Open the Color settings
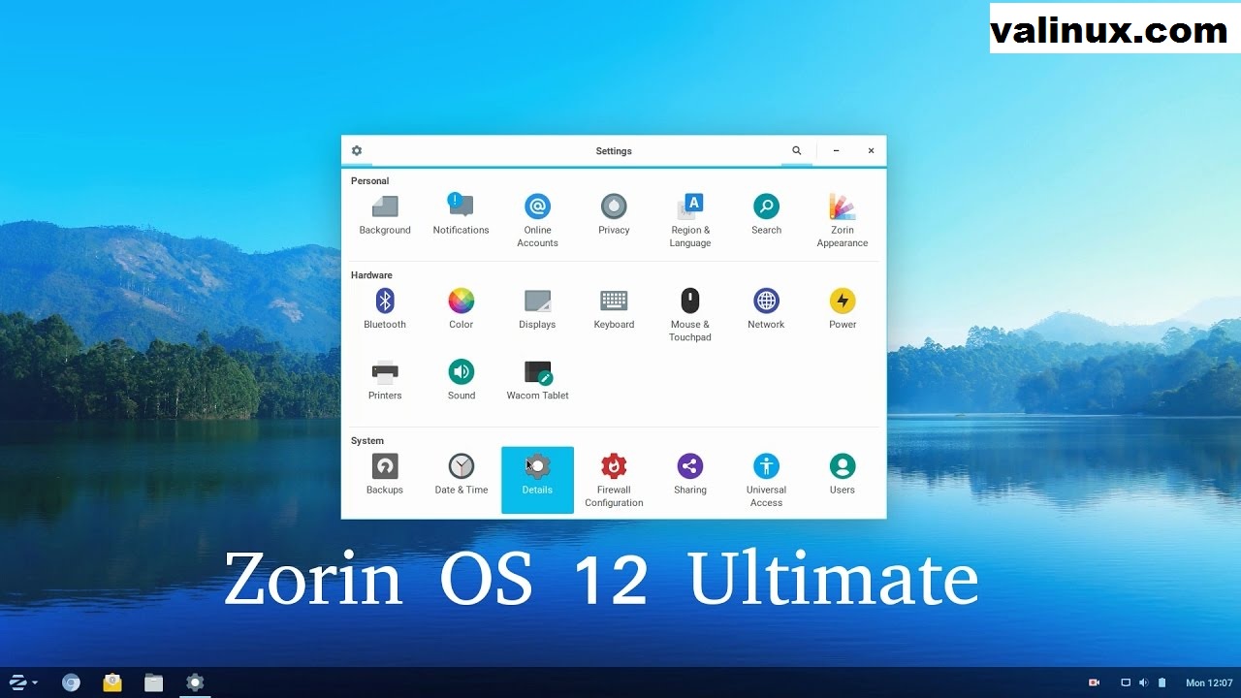This screenshot has width=1241, height=698. tap(461, 309)
